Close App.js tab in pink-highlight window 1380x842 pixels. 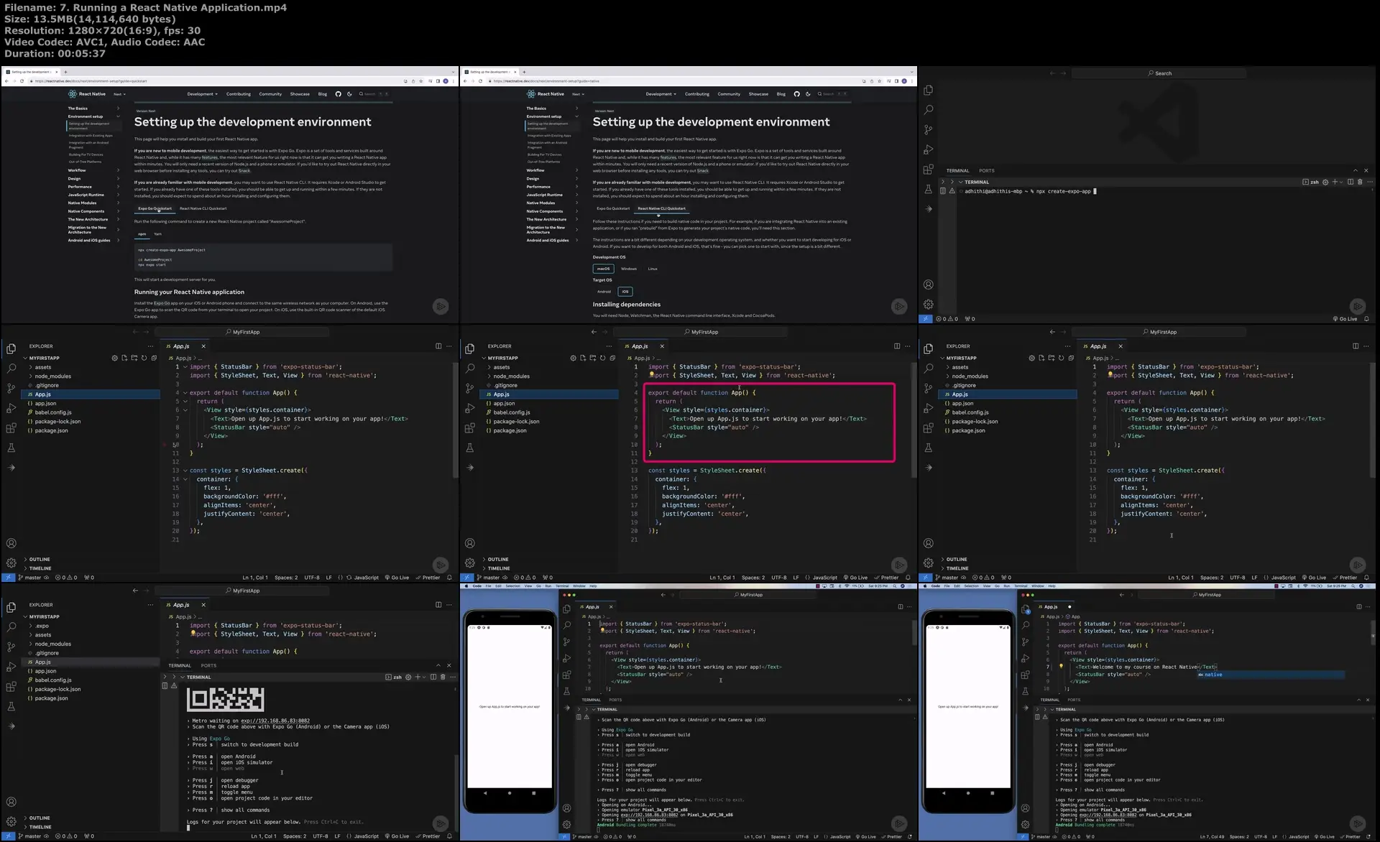[662, 346]
